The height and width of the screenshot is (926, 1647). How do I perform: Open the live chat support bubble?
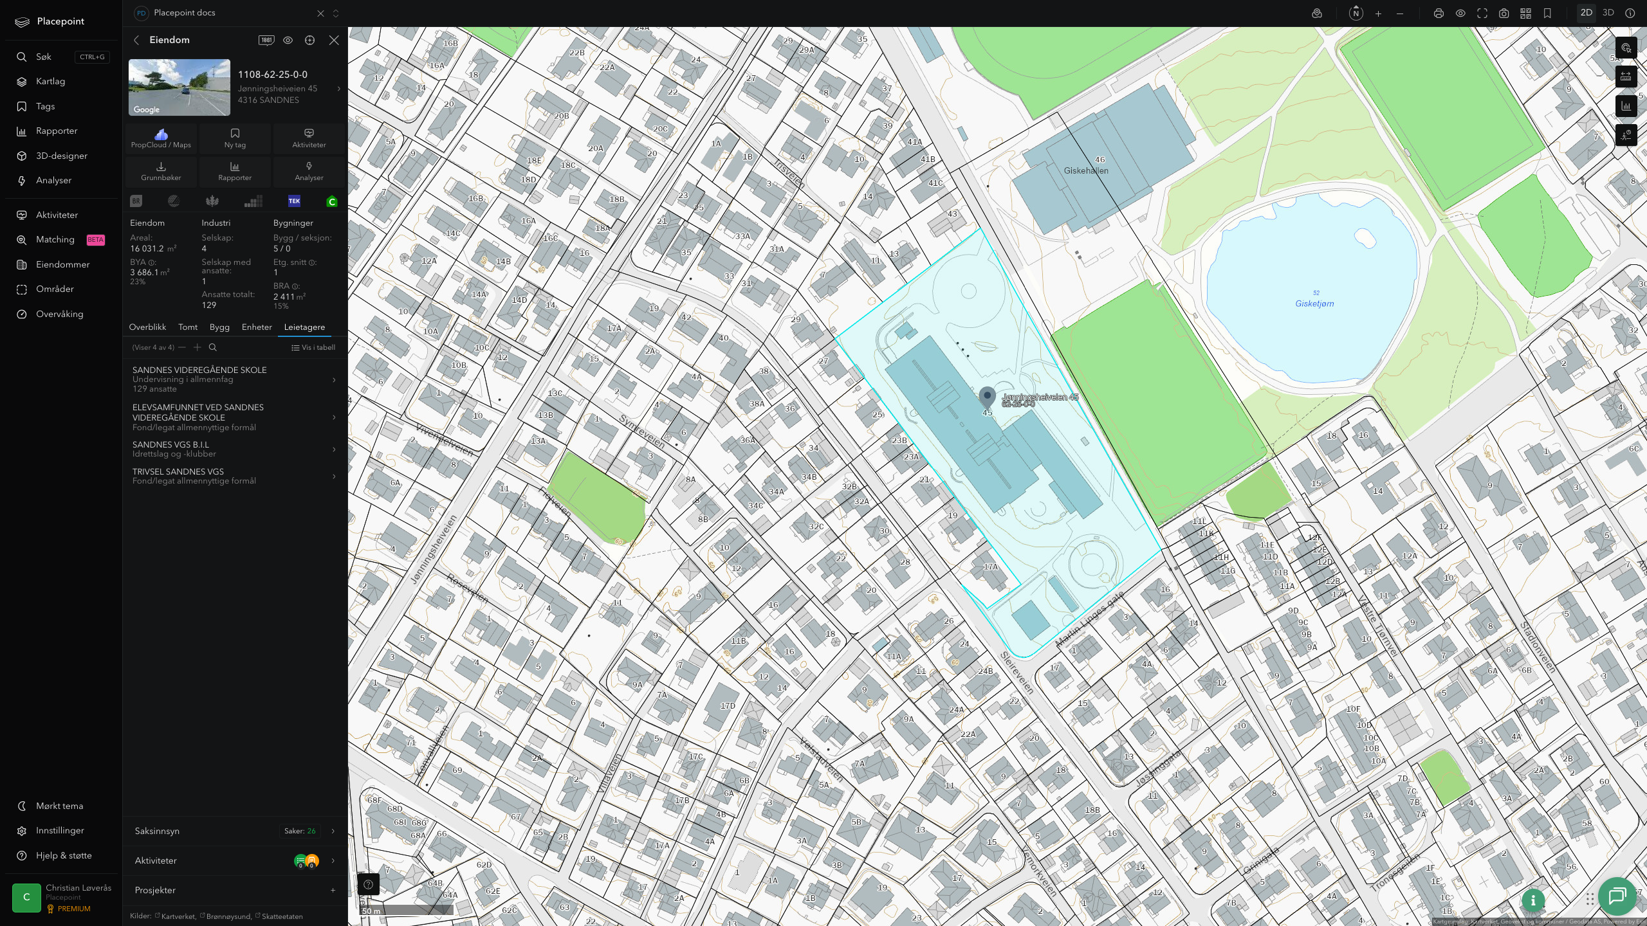click(1617, 896)
